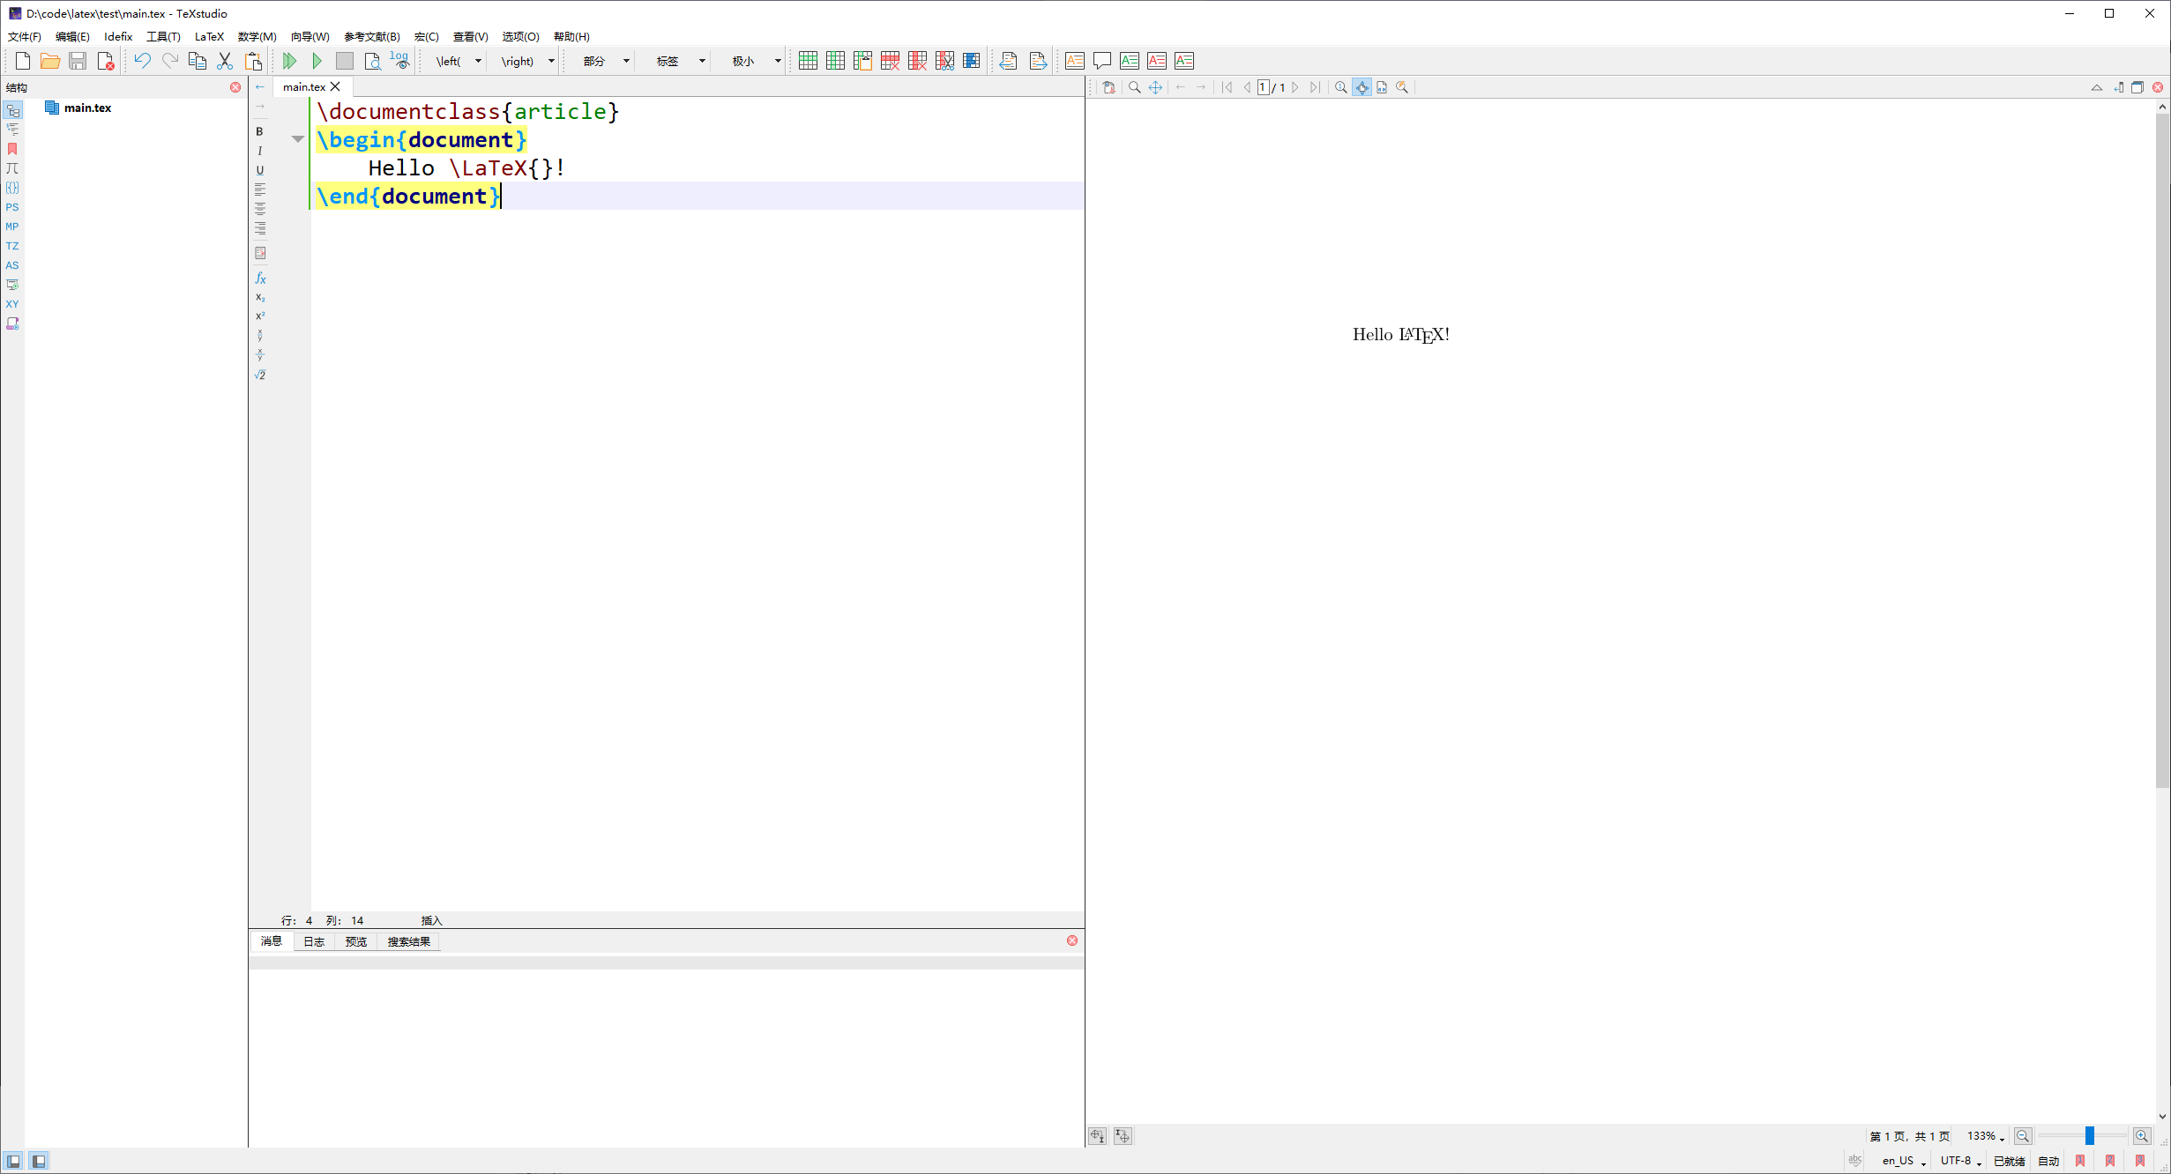
Task: Switch to the 日志 log tab
Action: (x=314, y=941)
